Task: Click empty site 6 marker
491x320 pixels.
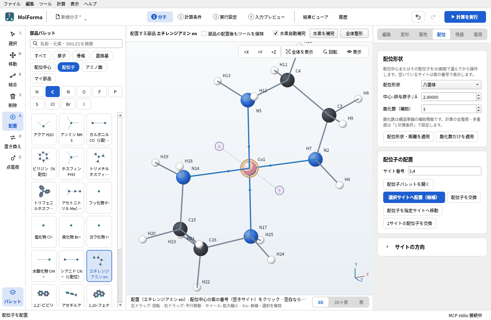Action: pos(219,146)
